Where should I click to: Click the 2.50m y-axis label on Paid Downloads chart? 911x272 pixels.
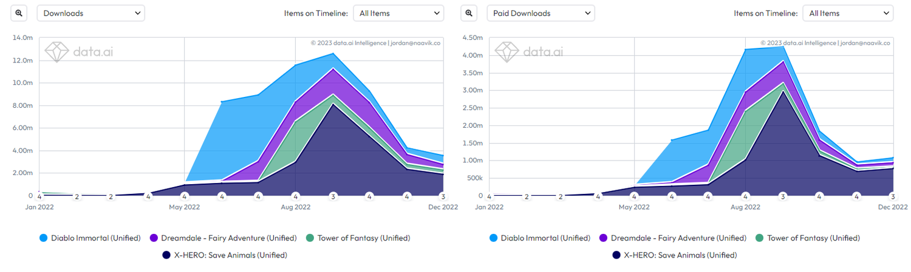click(x=472, y=108)
